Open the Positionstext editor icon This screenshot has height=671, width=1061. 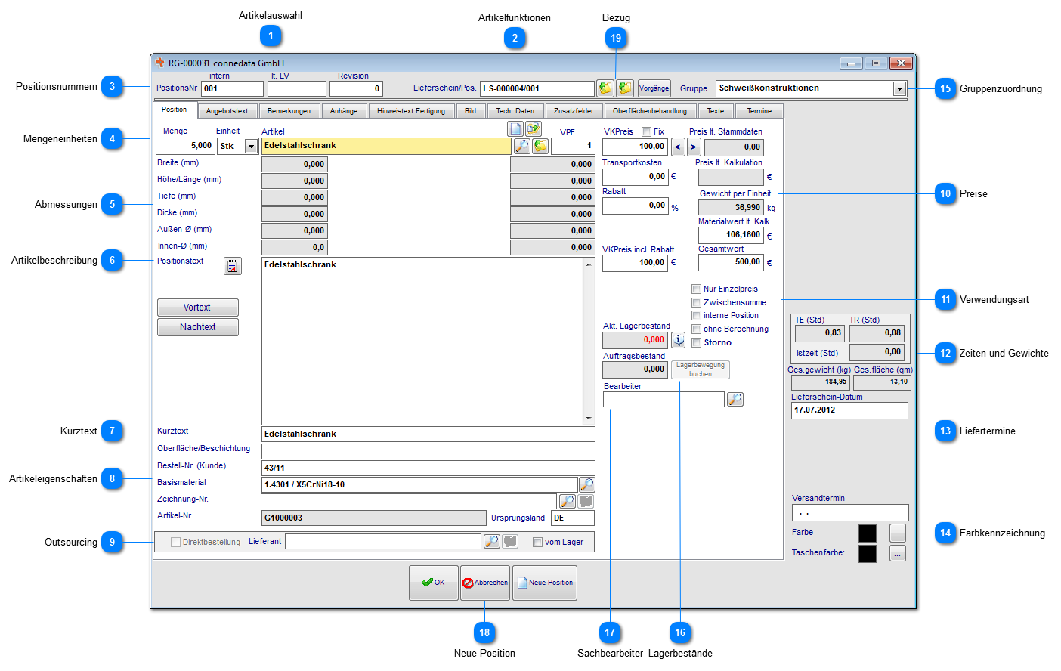point(233,266)
